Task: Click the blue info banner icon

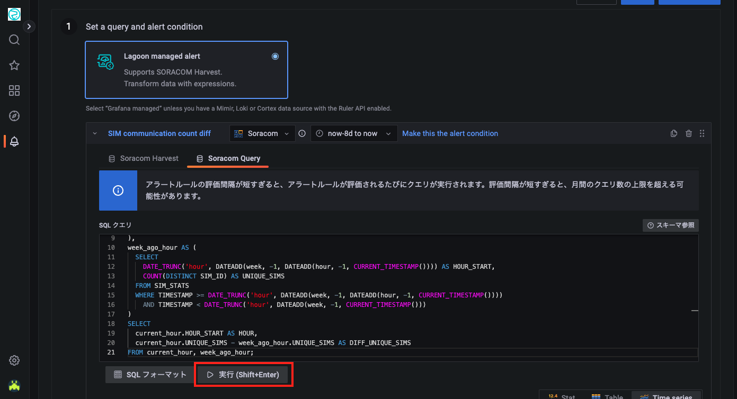Action: pyautogui.click(x=118, y=191)
